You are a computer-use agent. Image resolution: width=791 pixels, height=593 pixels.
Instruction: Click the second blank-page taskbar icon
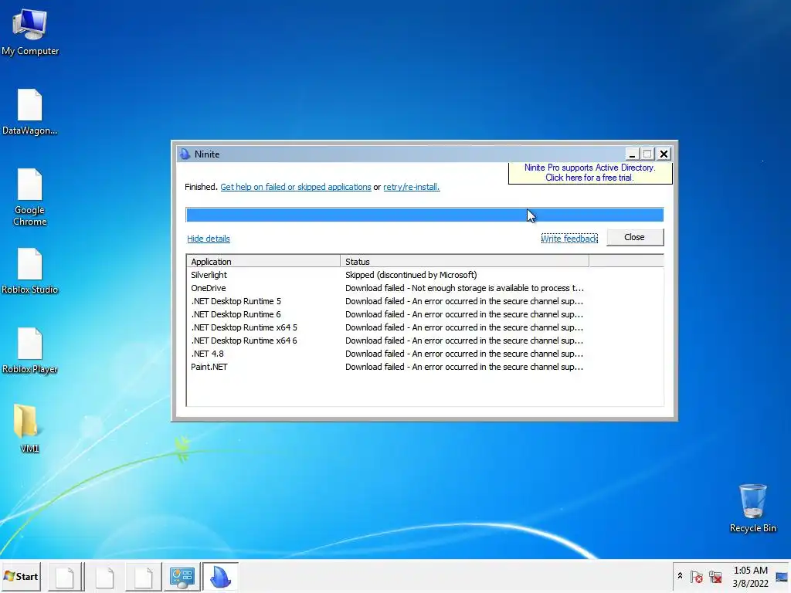pyautogui.click(x=105, y=577)
